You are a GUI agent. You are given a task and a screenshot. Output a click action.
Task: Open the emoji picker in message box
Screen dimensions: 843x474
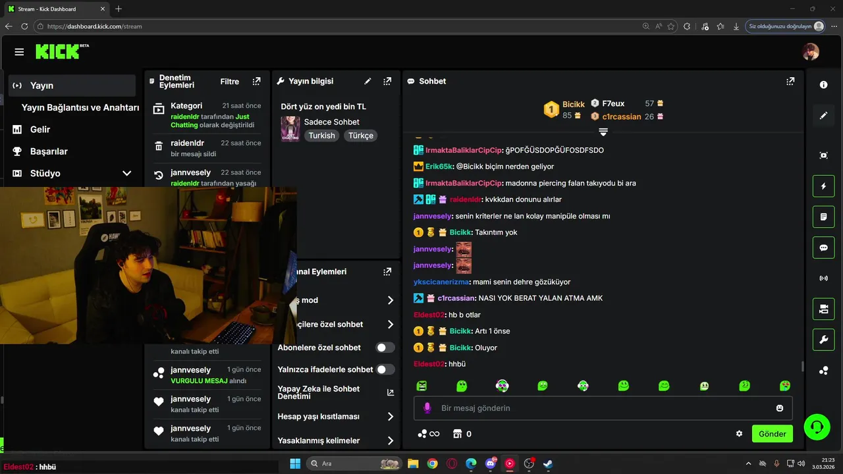(780, 408)
